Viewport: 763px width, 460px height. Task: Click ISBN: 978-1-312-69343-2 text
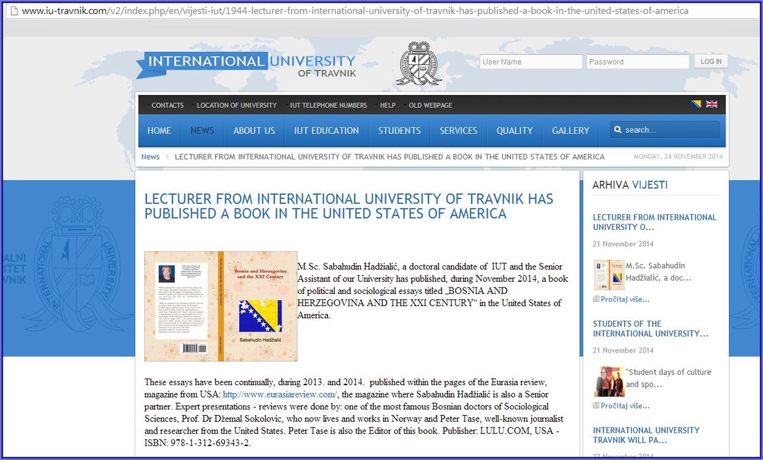click(198, 443)
